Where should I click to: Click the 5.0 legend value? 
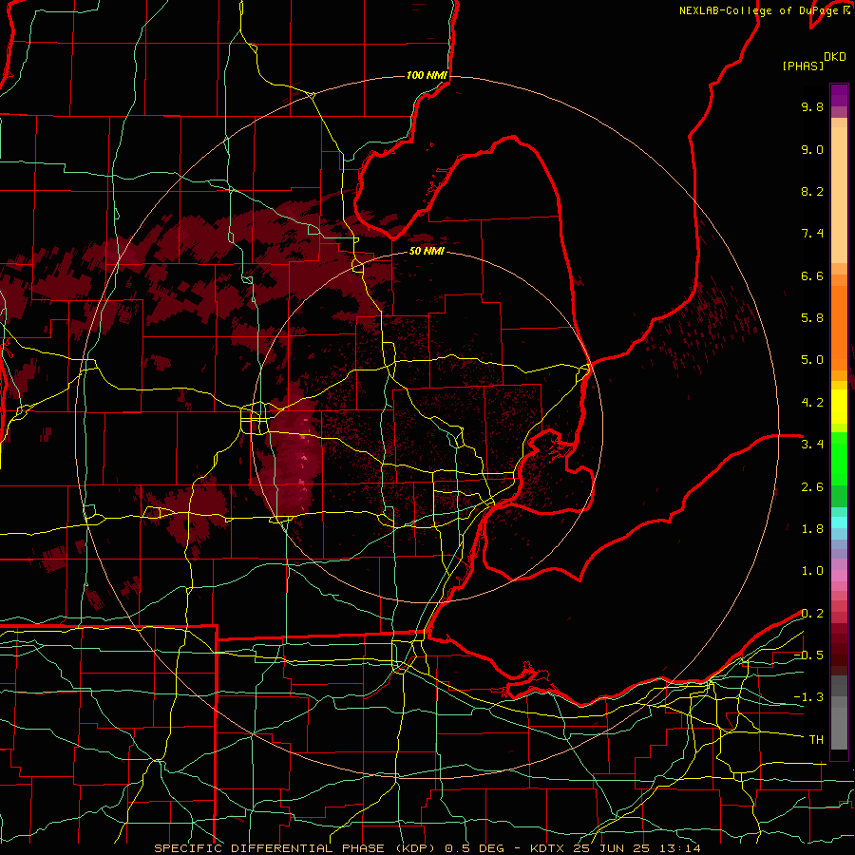[x=812, y=360]
